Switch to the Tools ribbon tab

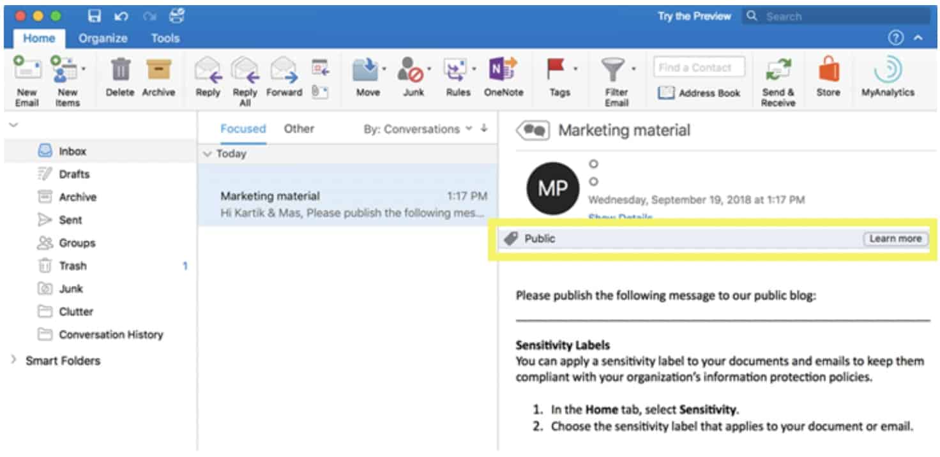[x=165, y=38]
